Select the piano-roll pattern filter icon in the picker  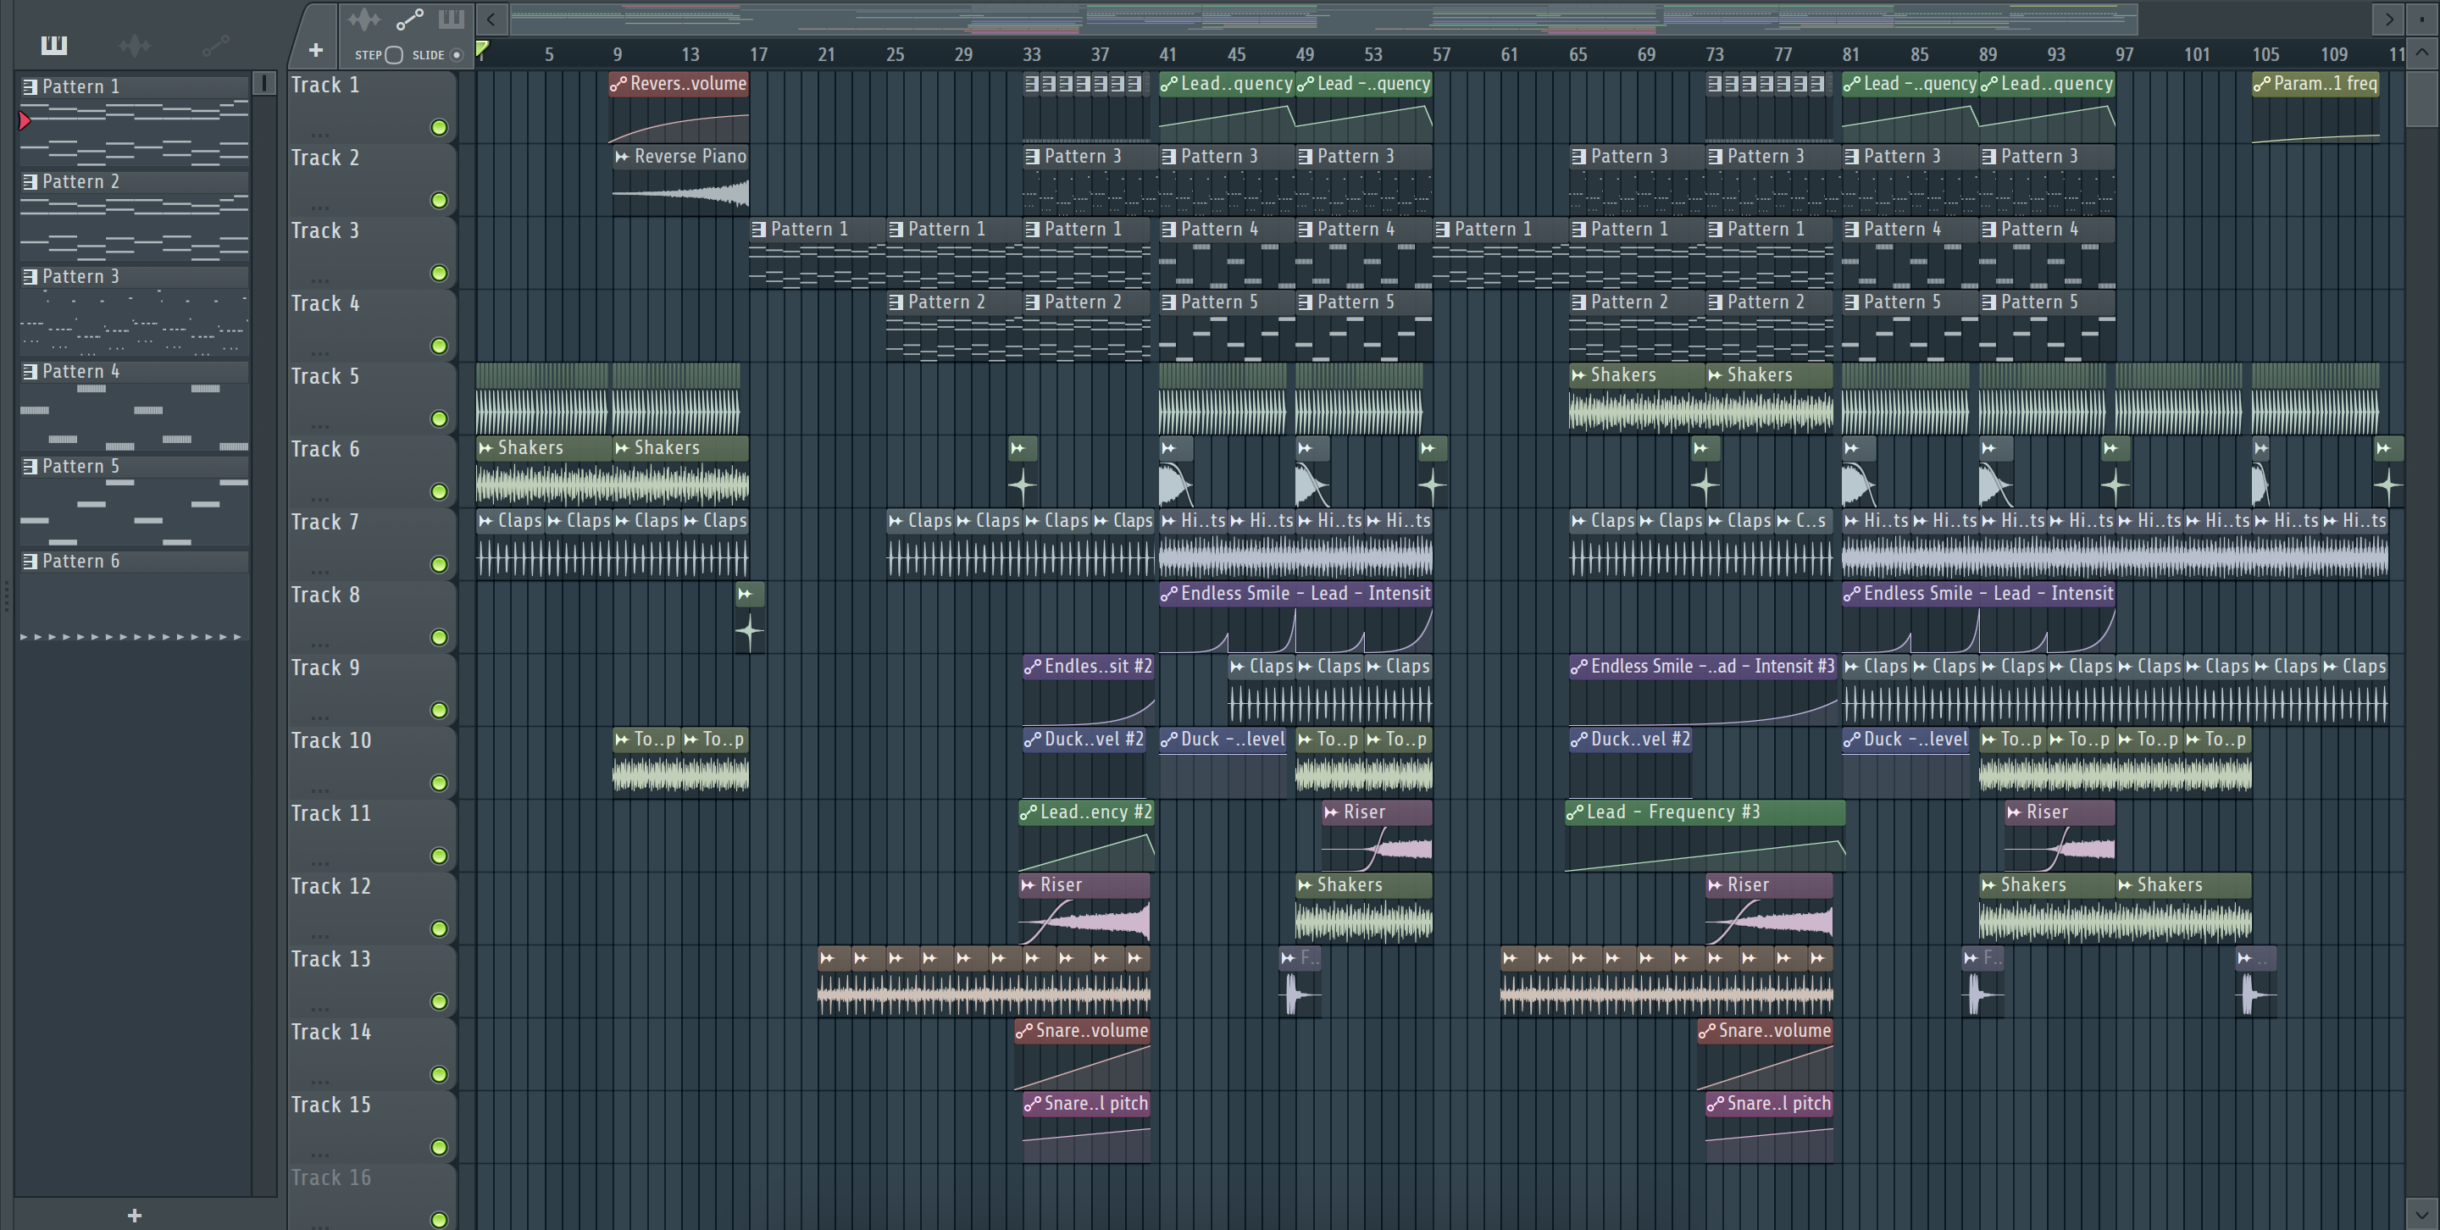tap(54, 45)
